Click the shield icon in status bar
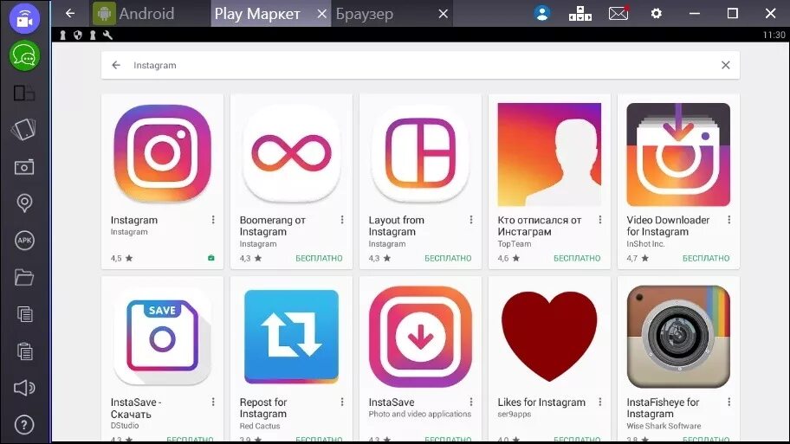Image resolution: width=790 pixels, height=444 pixels. [x=78, y=35]
